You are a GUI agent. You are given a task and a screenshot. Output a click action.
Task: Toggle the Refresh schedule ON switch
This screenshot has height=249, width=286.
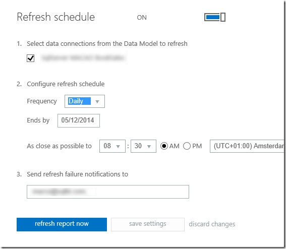(215, 17)
